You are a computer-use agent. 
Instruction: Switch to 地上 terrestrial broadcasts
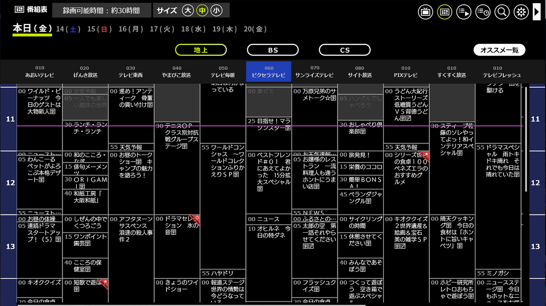tap(201, 50)
